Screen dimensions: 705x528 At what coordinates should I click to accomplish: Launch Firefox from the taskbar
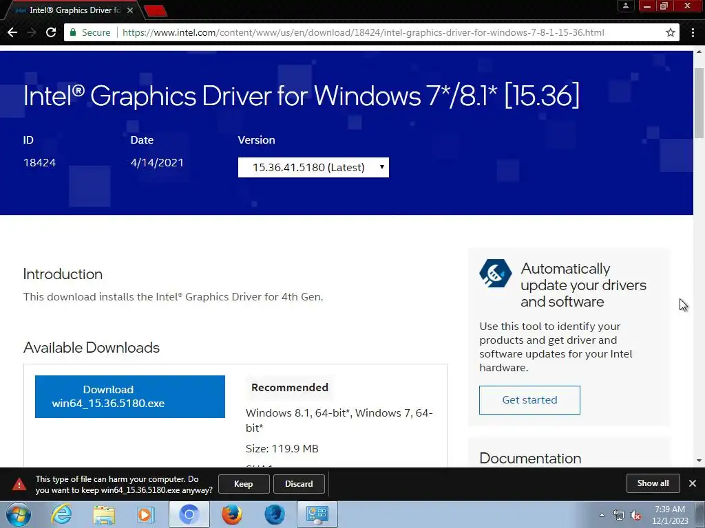(232, 514)
